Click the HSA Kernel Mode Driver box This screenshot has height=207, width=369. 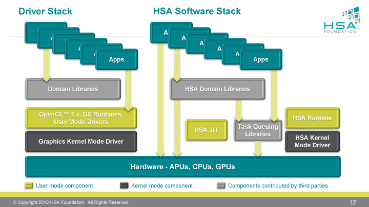pyautogui.click(x=312, y=142)
